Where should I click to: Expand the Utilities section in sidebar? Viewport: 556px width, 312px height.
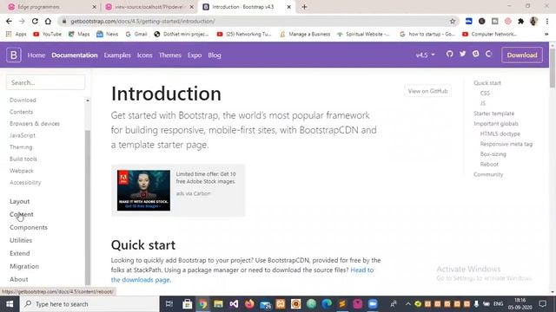(x=21, y=240)
